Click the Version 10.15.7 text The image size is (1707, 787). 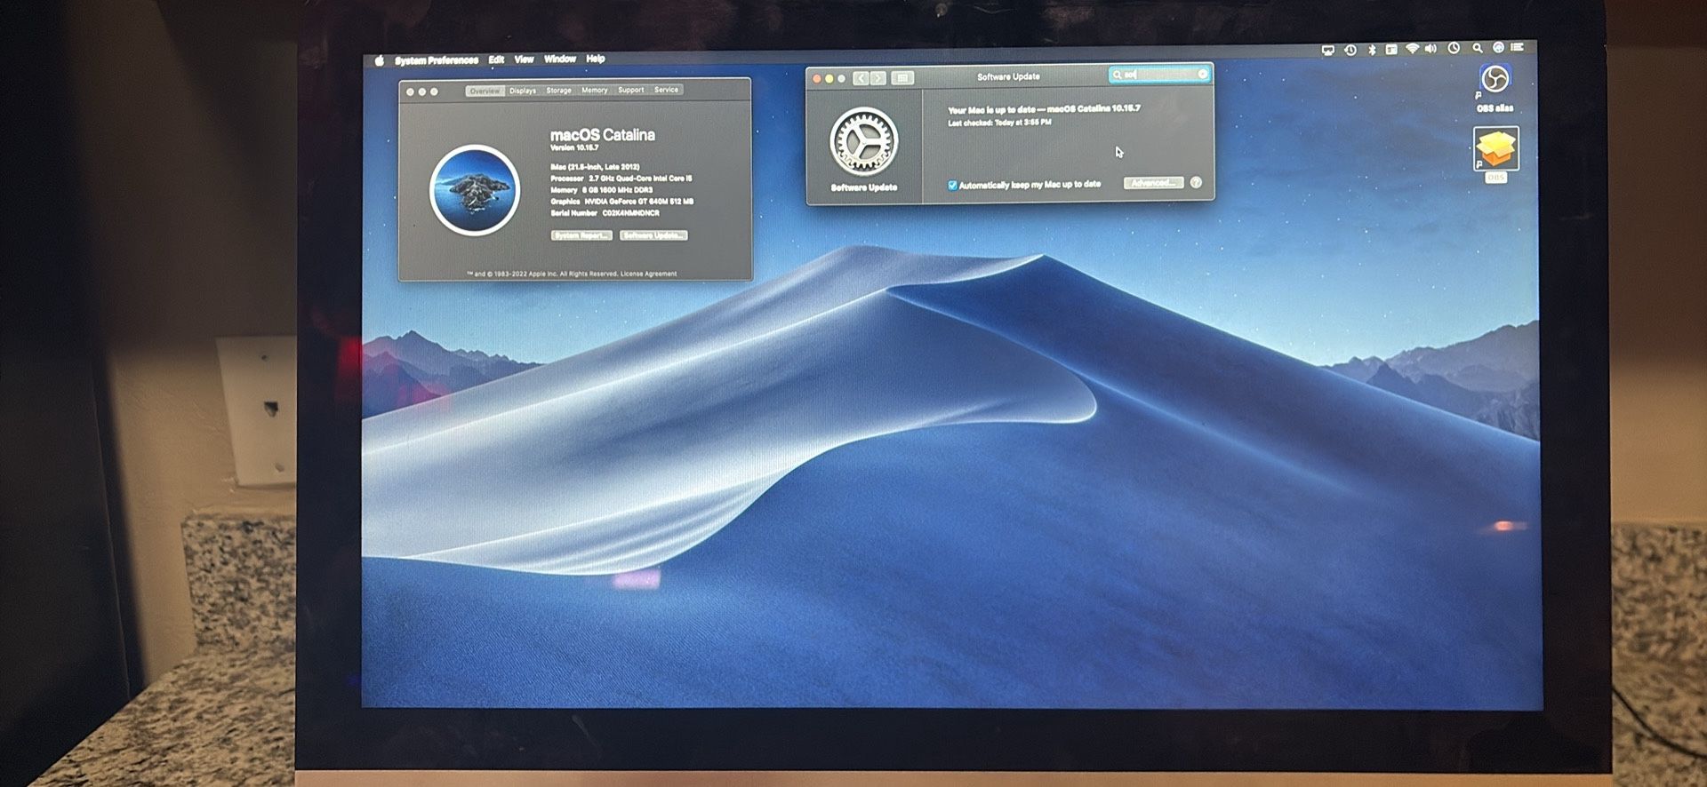[574, 148]
